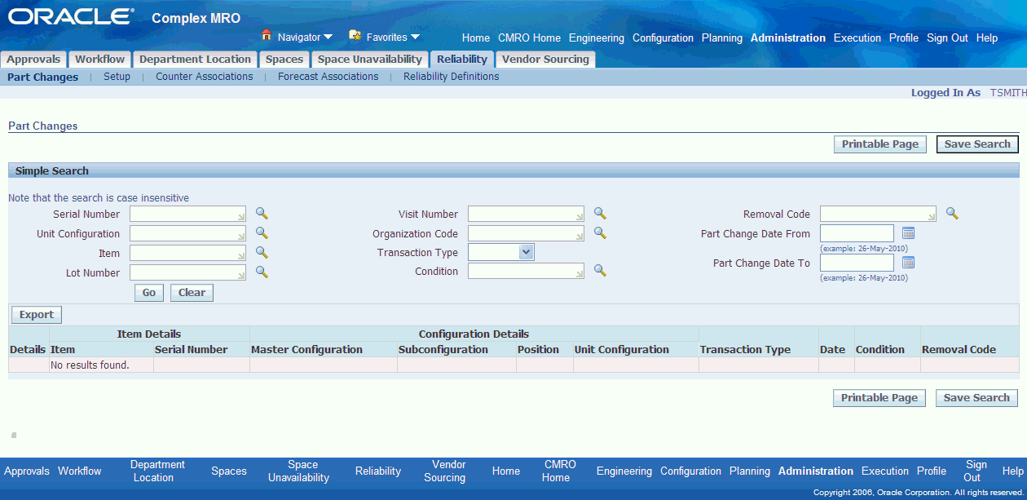Click the bottom Printable Page button
Image resolution: width=1027 pixels, height=500 pixels.
(x=879, y=398)
